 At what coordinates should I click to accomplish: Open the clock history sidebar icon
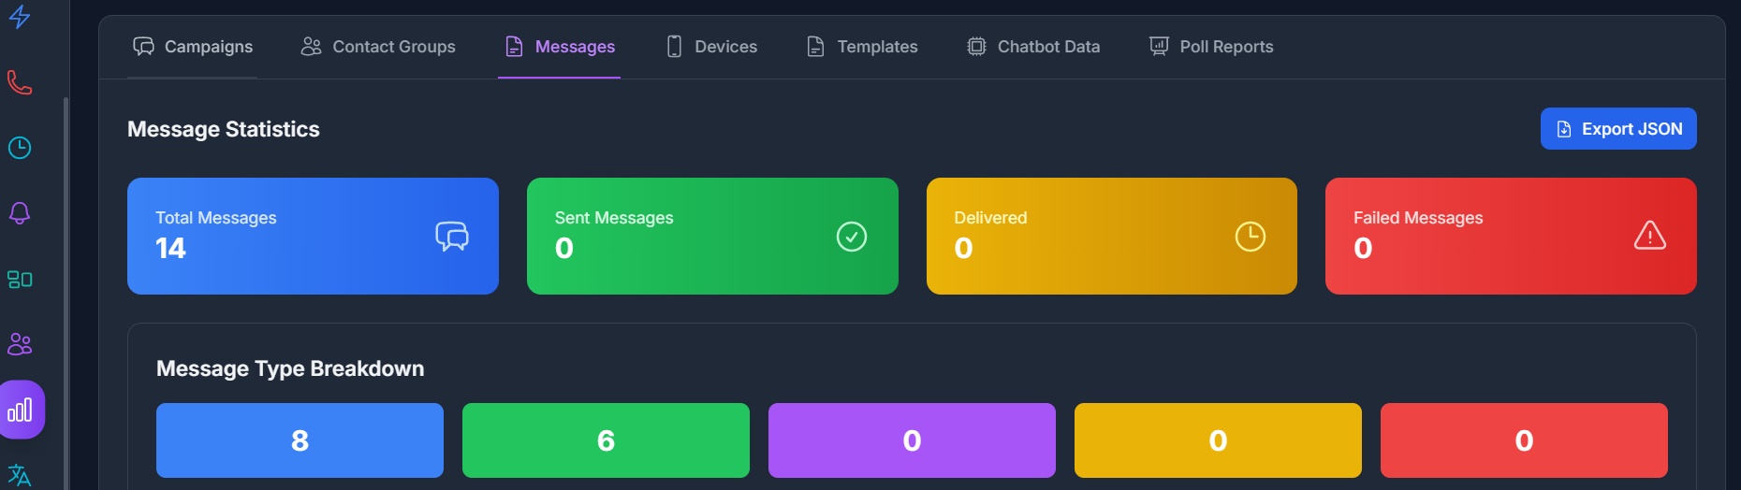pyautogui.click(x=20, y=148)
